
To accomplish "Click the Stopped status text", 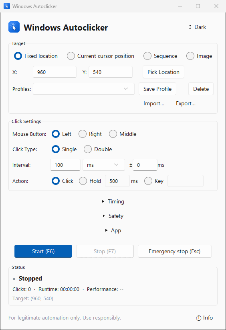I will click(30, 279).
